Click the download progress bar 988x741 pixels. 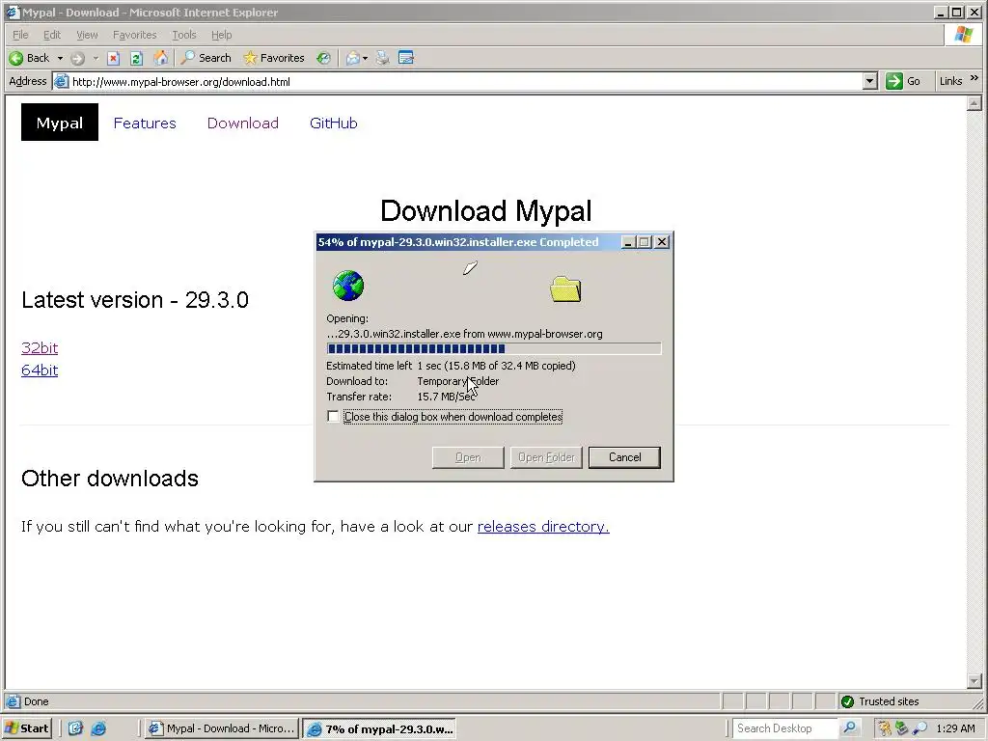pyautogui.click(x=494, y=348)
